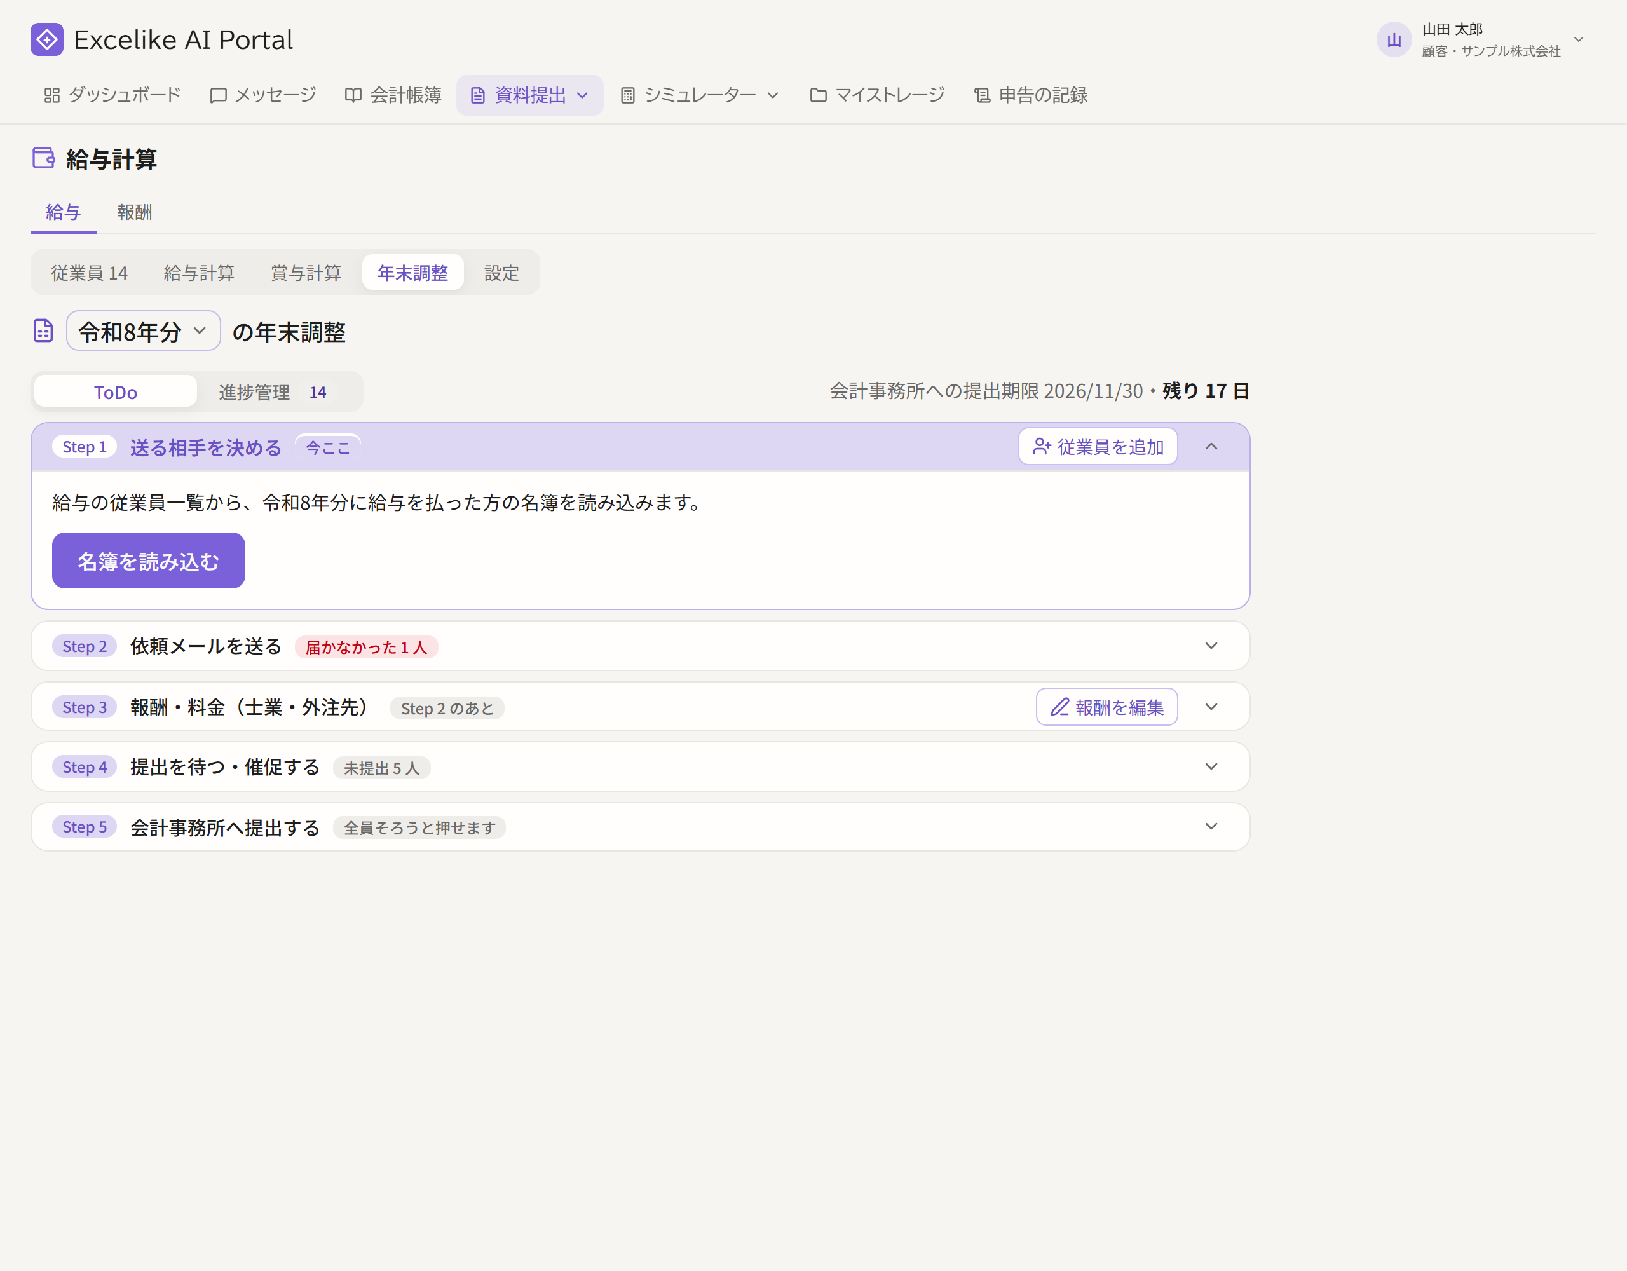Screen dimensions: 1627x1271
Task: Switch to the 給与 tab
Action: pyautogui.click(x=64, y=212)
